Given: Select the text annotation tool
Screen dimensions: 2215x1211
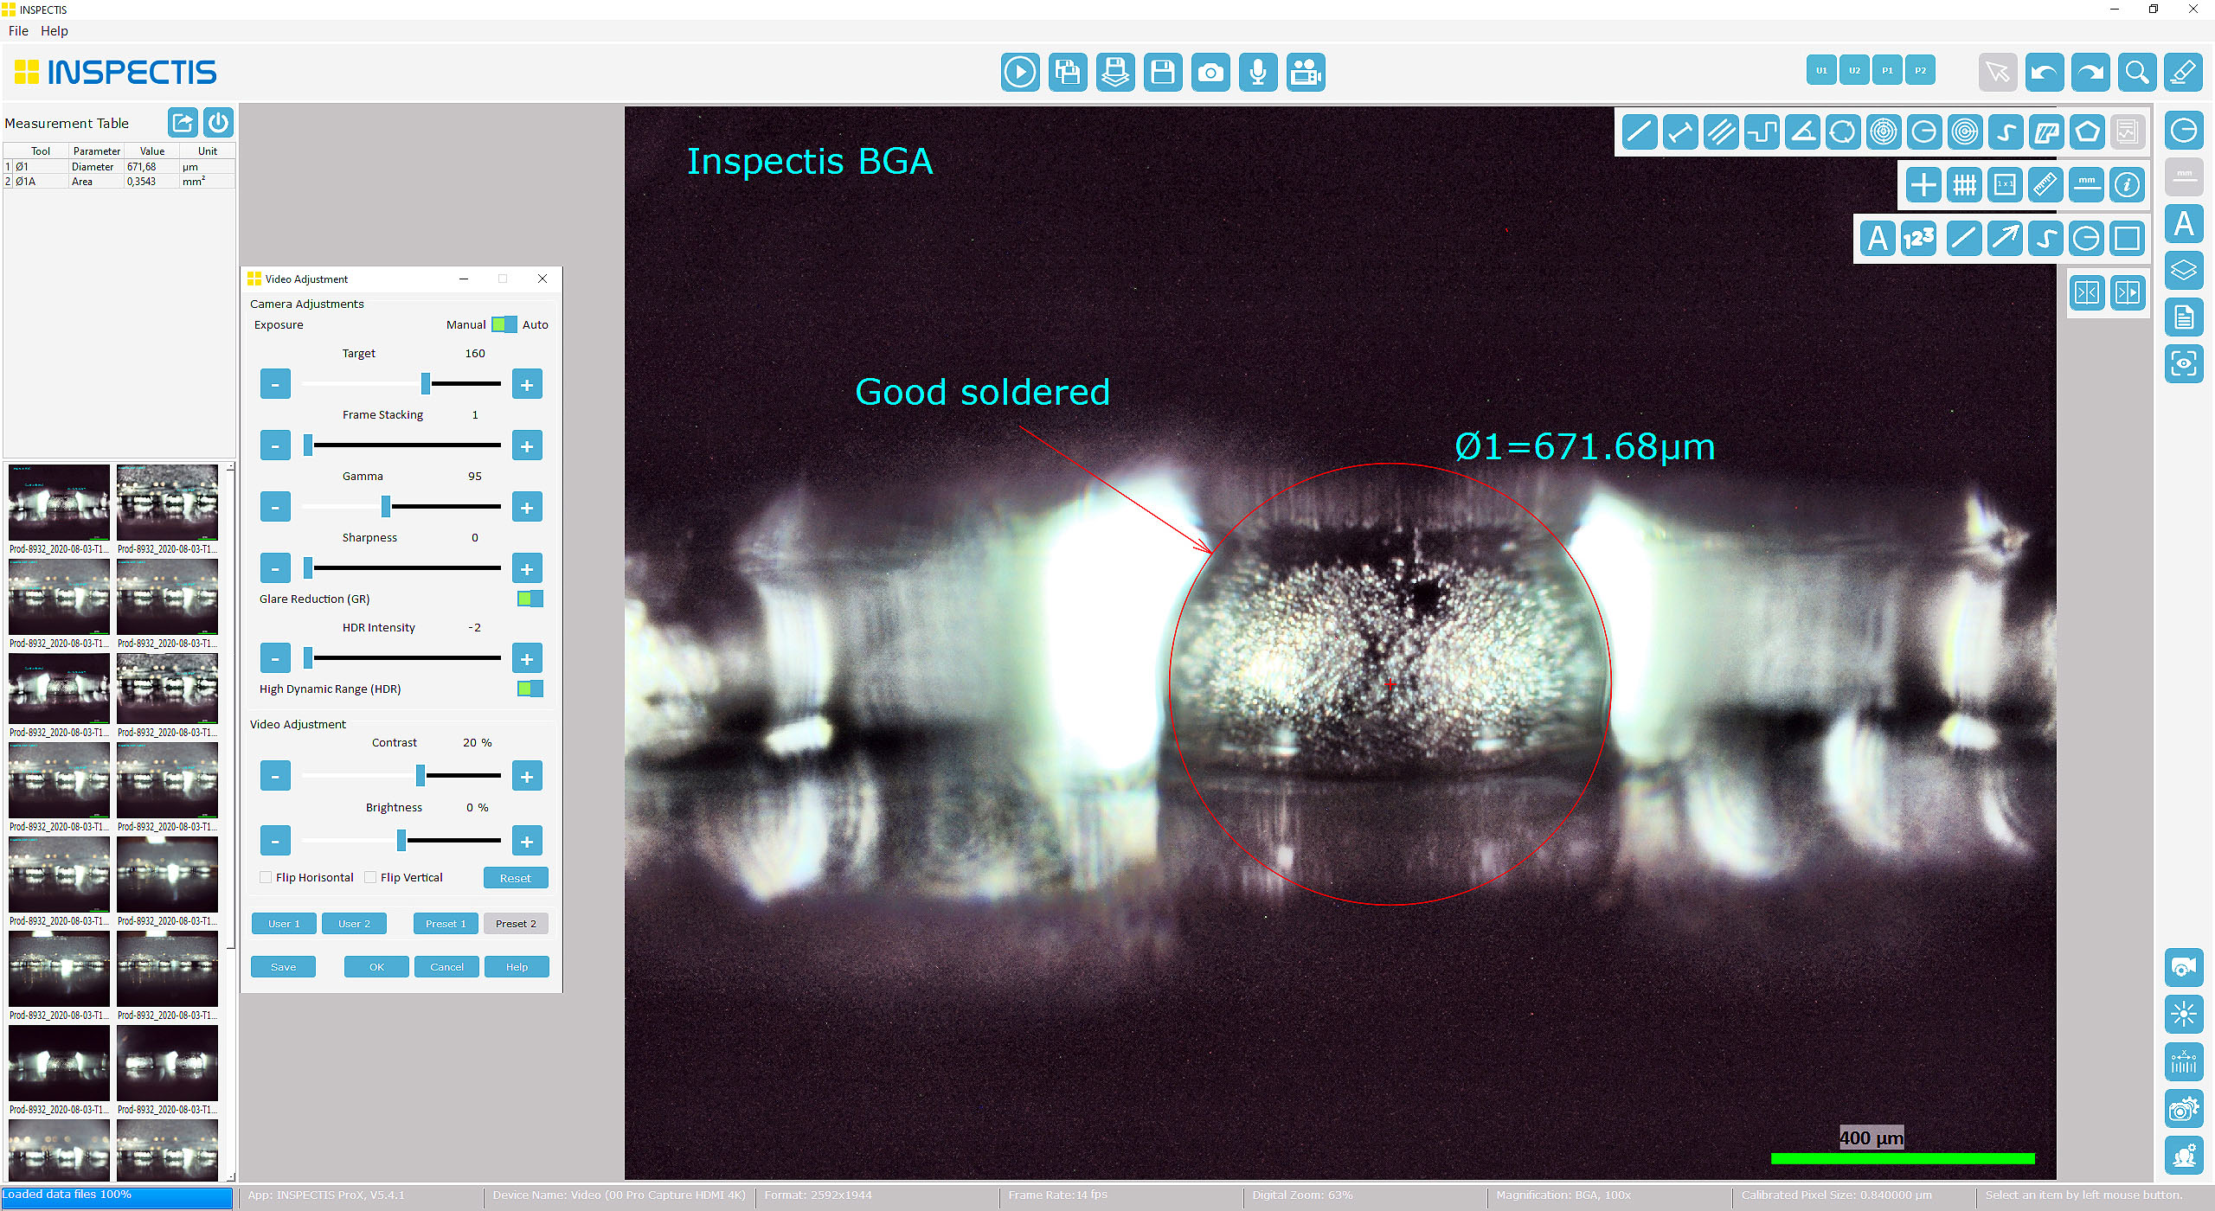Looking at the screenshot, I should tap(1877, 239).
